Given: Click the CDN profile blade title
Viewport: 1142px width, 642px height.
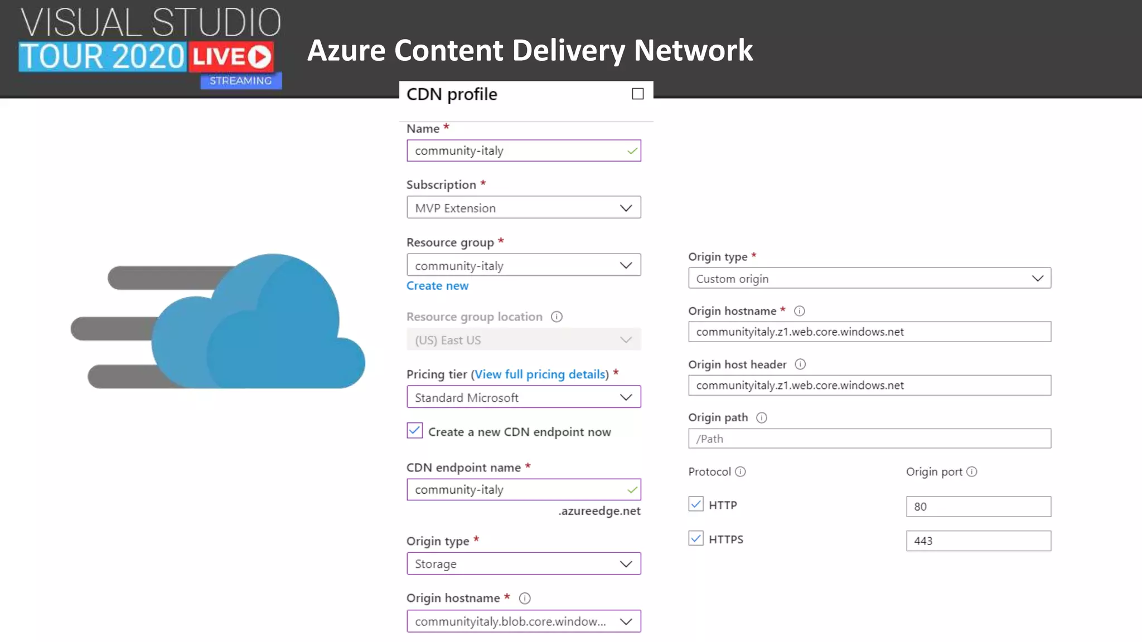Looking at the screenshot, I should 452,94.
